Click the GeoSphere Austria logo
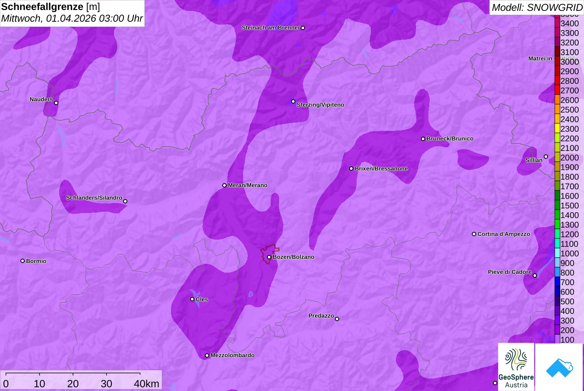The height and width of the screenshot is (391, 584). click(x=516, y=367)
